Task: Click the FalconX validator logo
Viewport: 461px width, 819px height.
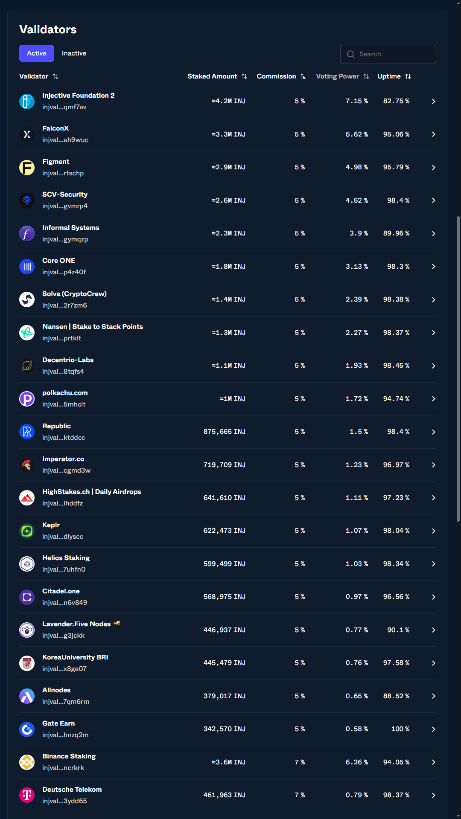Action: point(27,134)
